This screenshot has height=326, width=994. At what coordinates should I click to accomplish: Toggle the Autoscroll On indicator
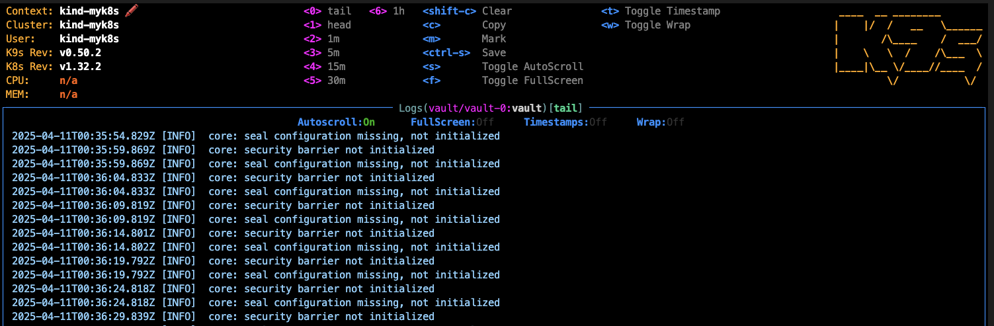tap(336, 122)
